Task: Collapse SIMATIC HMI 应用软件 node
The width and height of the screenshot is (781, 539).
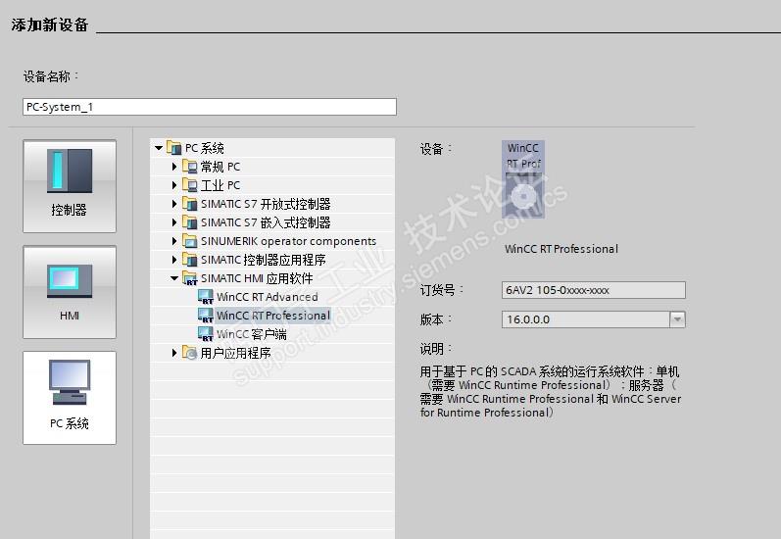Action: point(174,278)
